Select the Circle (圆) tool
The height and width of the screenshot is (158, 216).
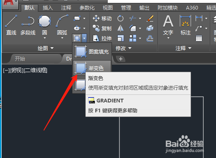click(x=45, y=25)
